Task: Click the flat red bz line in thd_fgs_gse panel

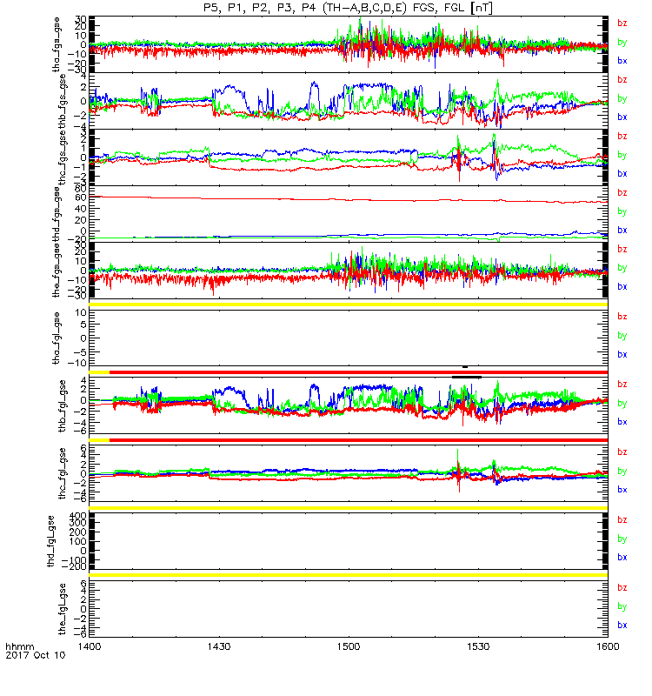Action: pyautogui.click(x=349, y=200)
